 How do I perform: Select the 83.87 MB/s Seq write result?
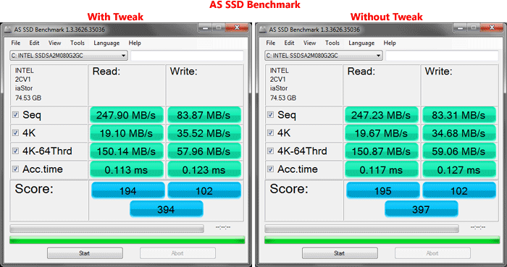pos(204,115)
